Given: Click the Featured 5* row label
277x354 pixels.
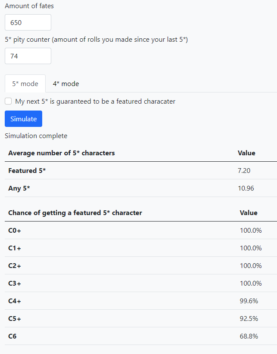Looking at the screenshot, I should 27,170.
